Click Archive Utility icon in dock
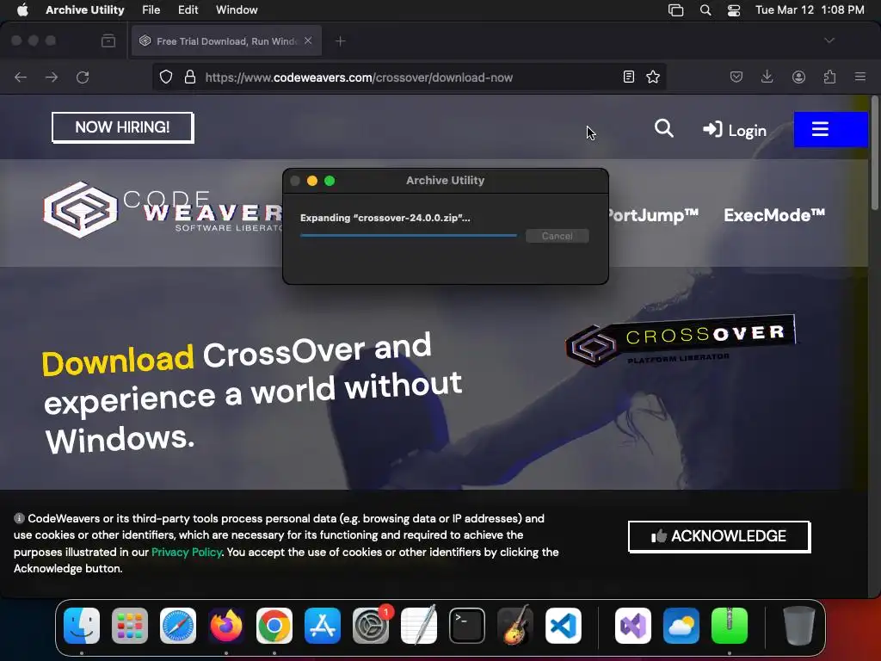 click(730, 626)
